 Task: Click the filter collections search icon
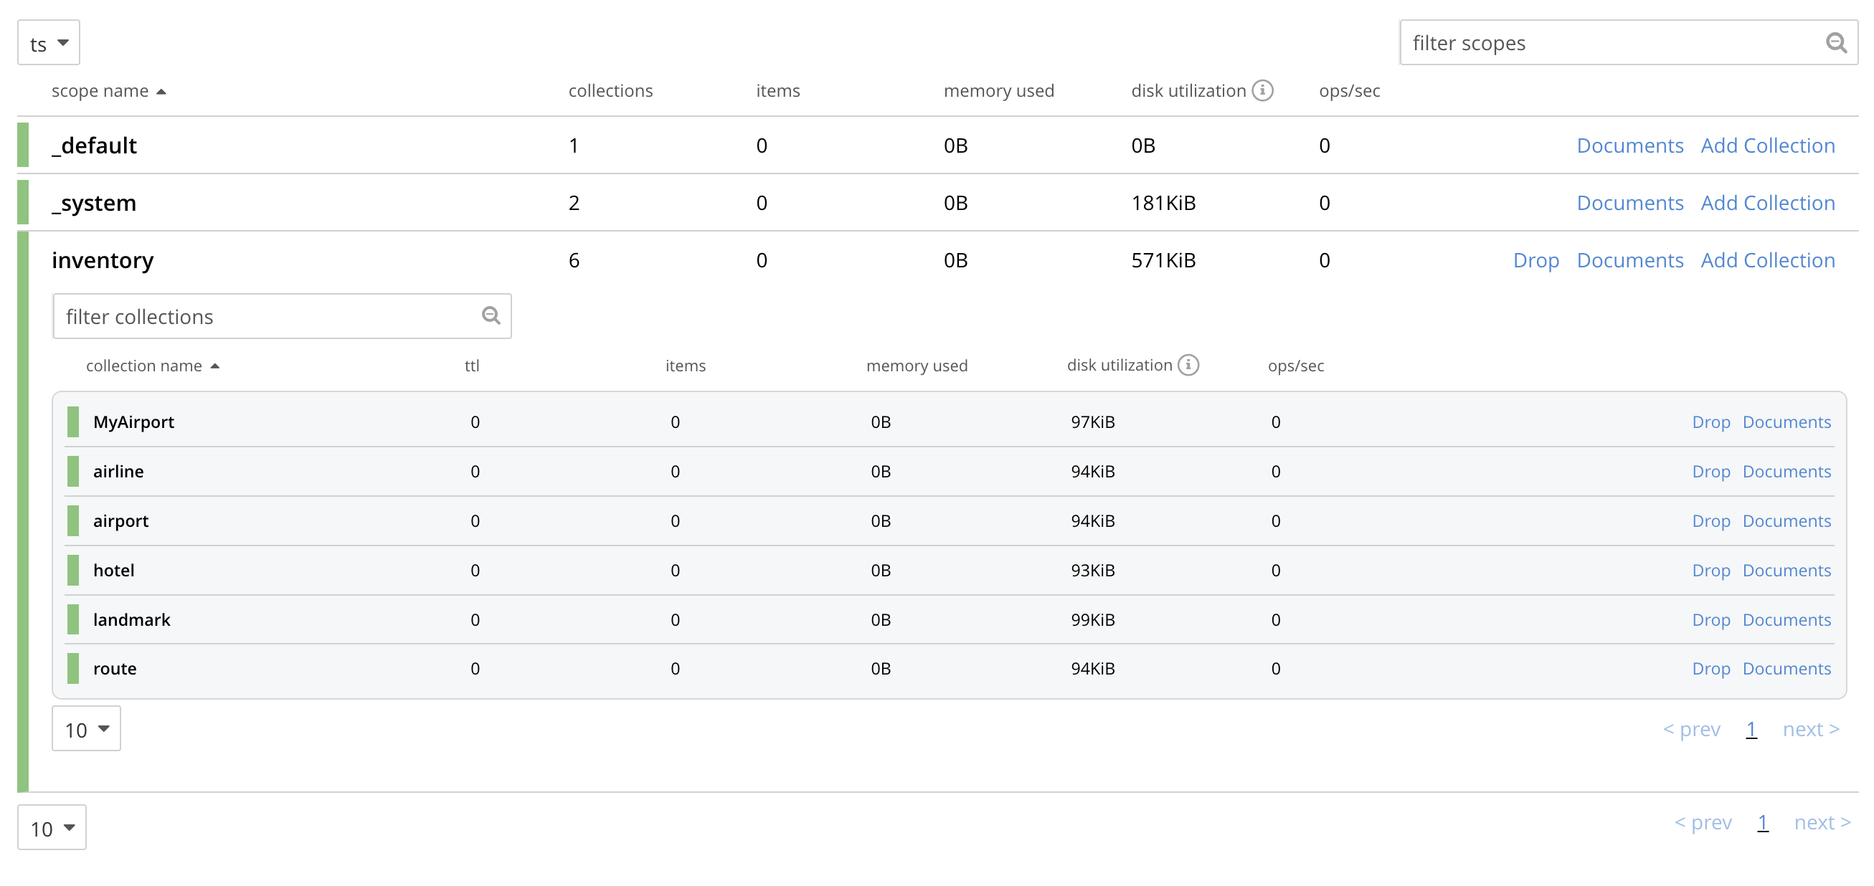coord(491,315)
